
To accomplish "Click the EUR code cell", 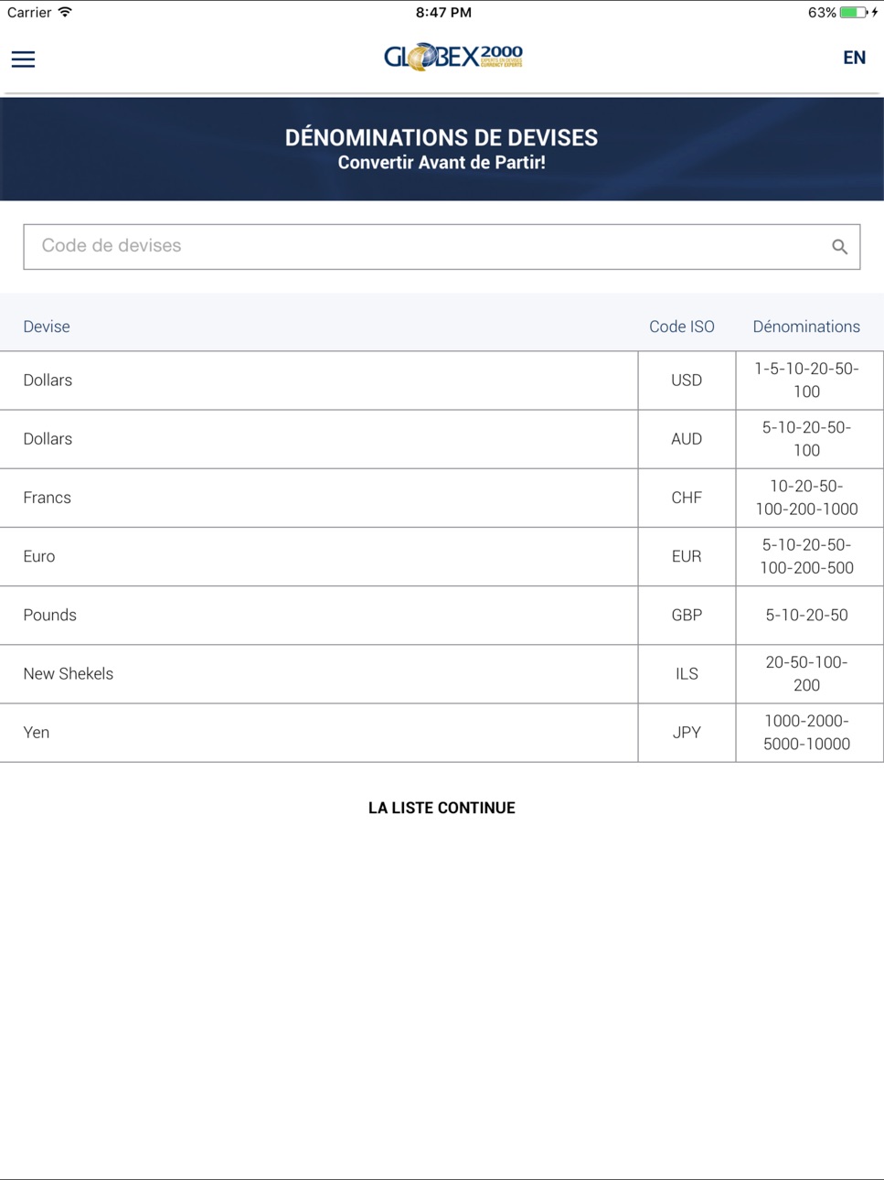I will [687, 556].
